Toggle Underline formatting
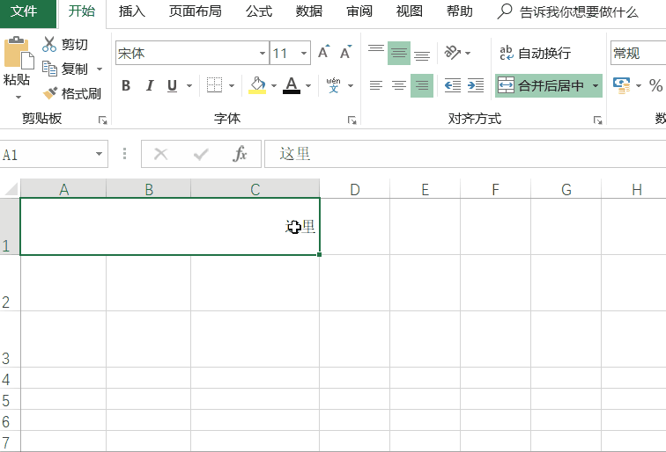 click(172, 85)
